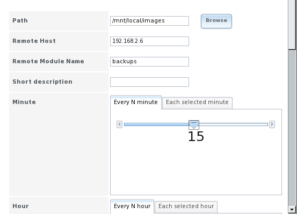
Task: Click the minute value 15 text
Action: pos(196,136)
